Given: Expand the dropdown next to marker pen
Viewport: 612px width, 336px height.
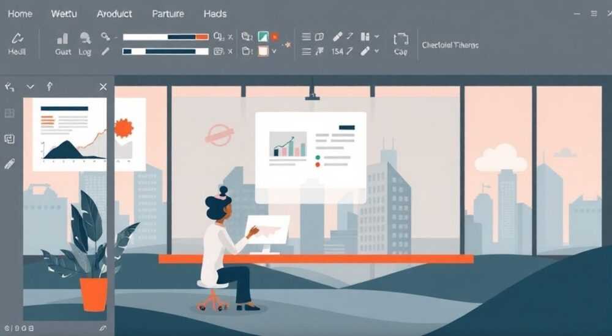Looking at the screenshot, I should [376, 51].
